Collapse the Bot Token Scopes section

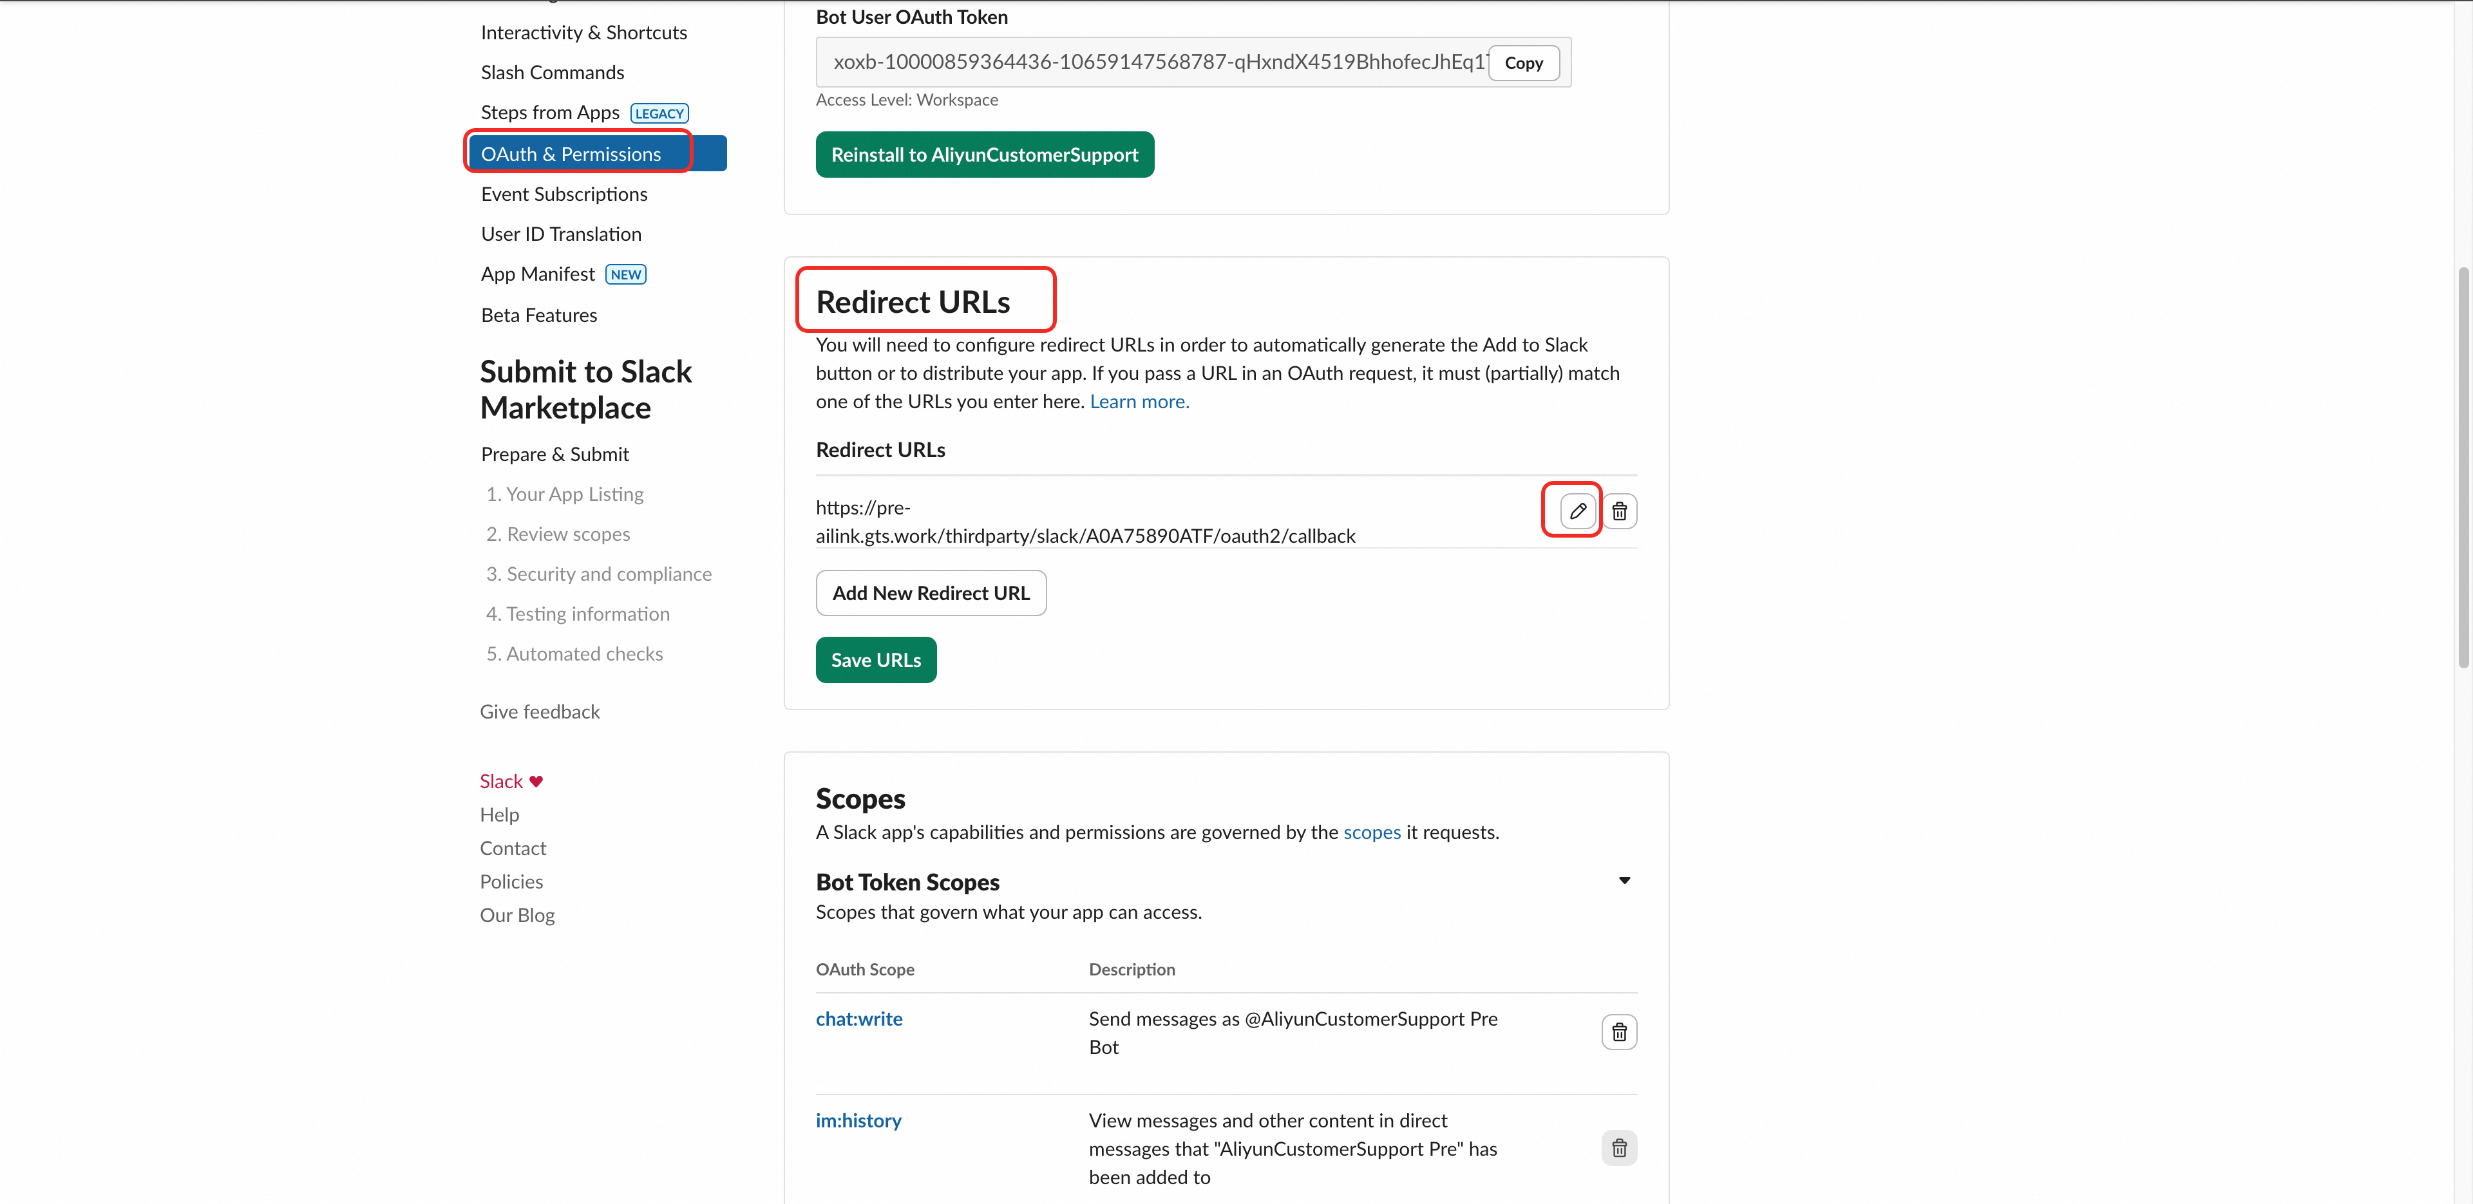1624,880
